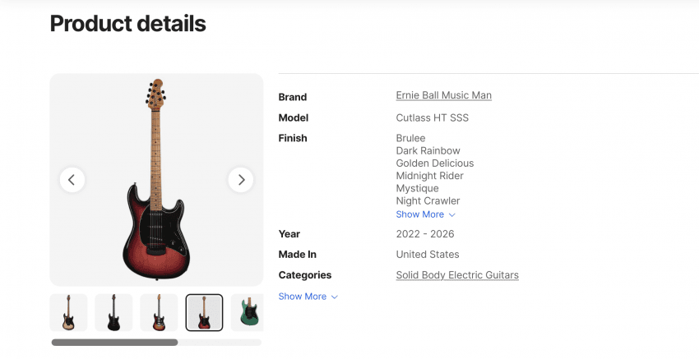Expand the finish list with Show More
Screen dimensions: 699x359
(x=419, y=214)
